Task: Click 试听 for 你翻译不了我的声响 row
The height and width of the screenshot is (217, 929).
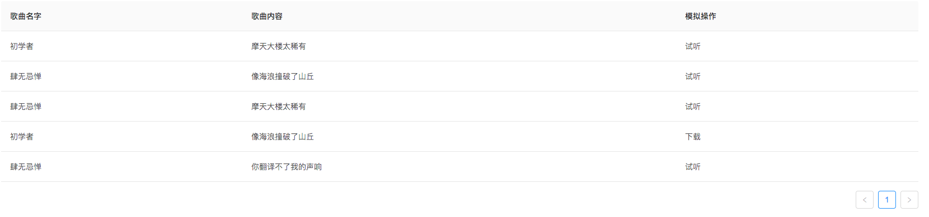Action: 693,167
